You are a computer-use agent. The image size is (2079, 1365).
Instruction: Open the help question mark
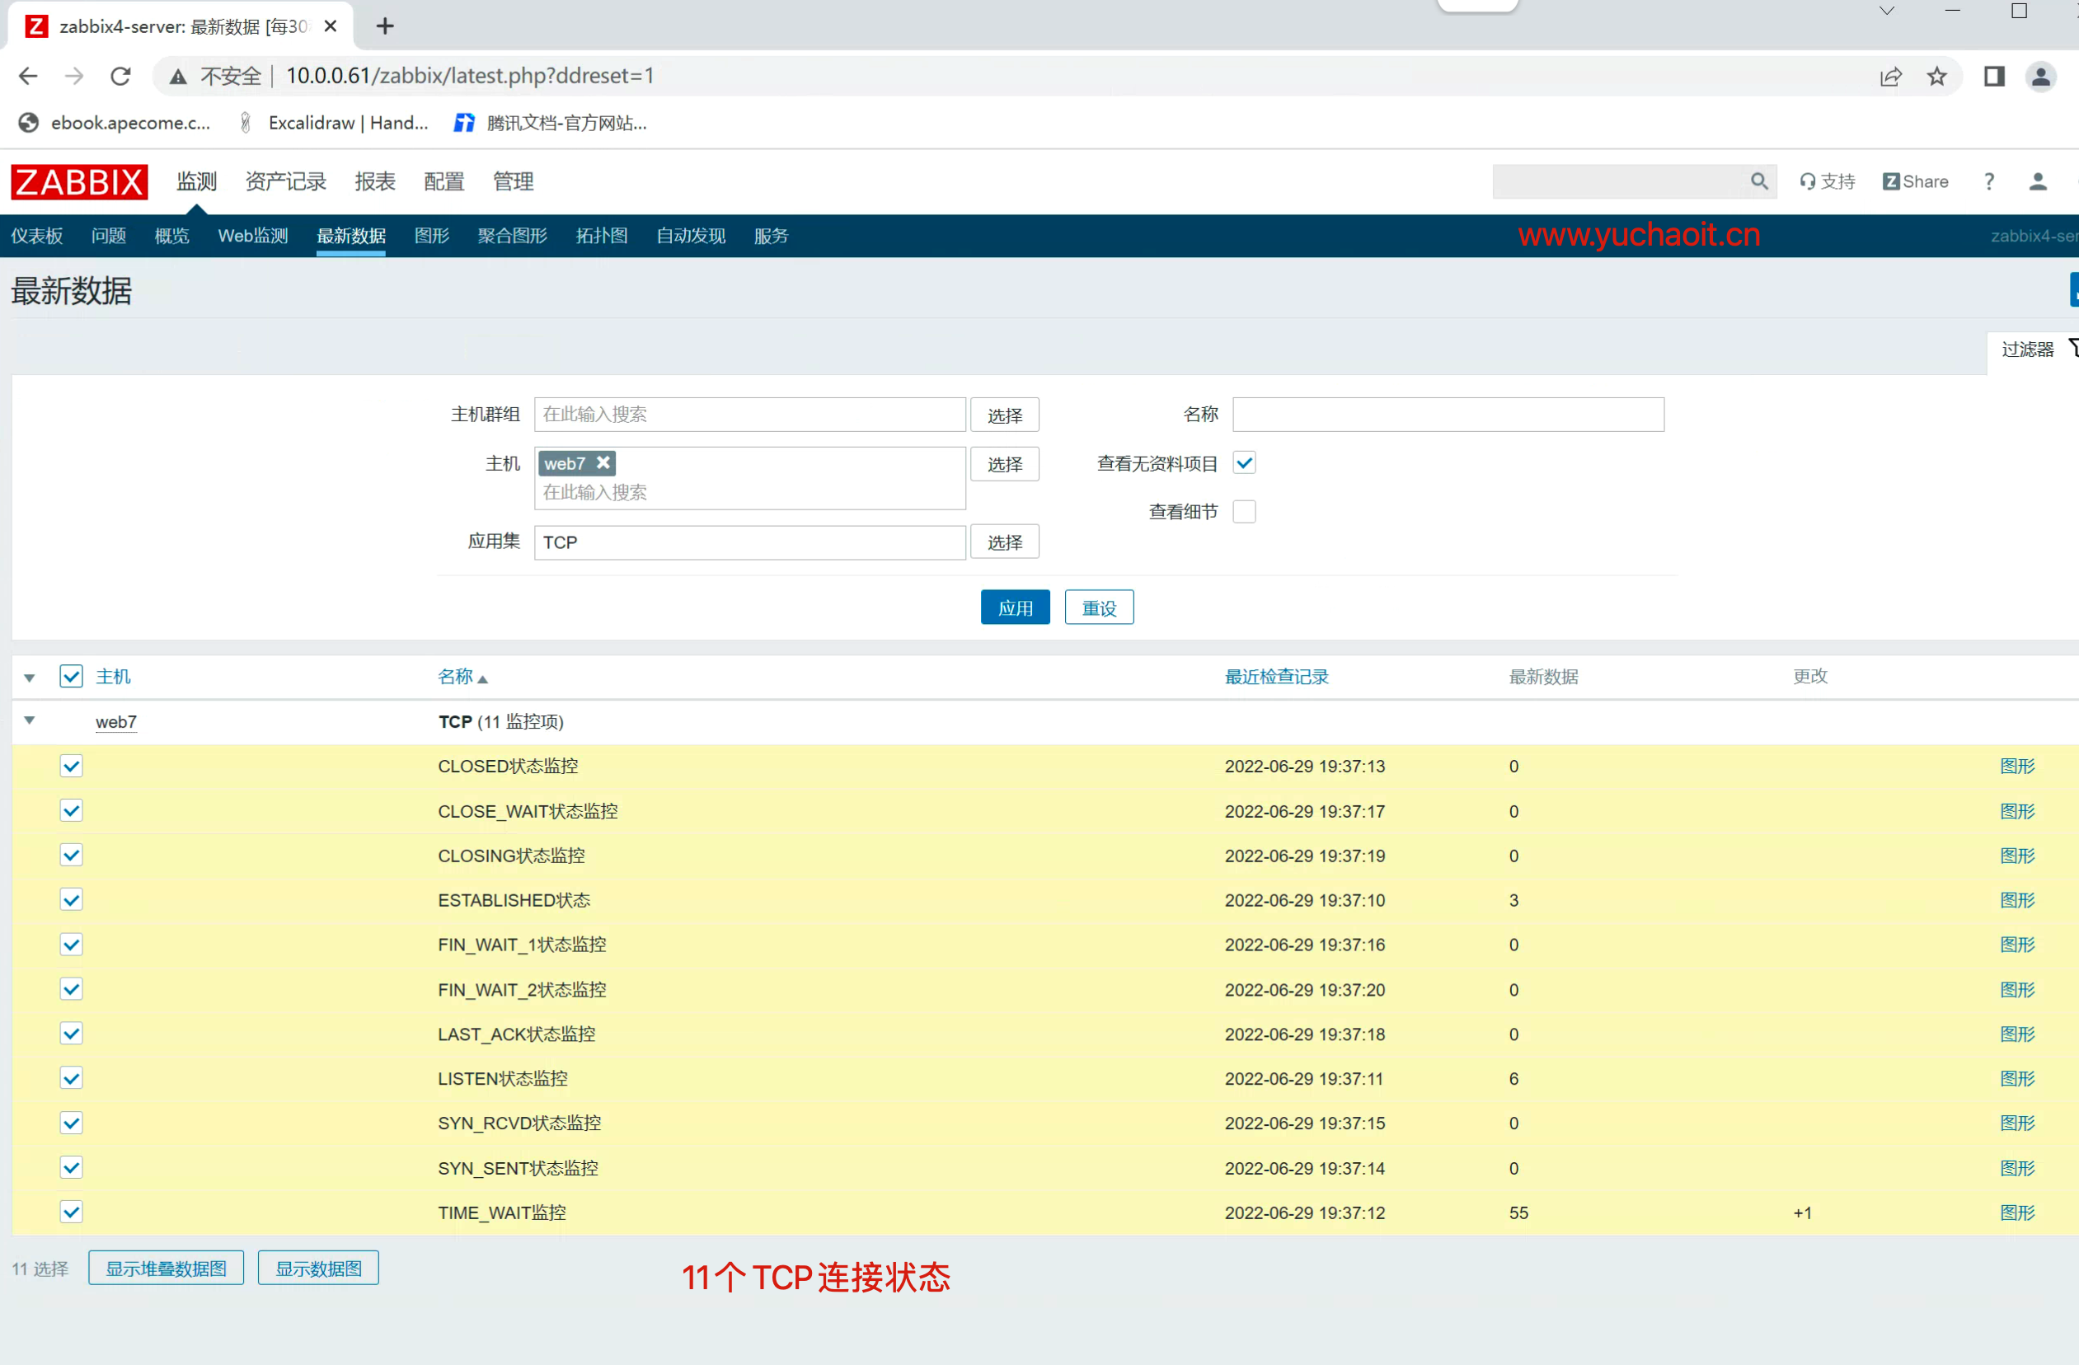coord(1989,181)
